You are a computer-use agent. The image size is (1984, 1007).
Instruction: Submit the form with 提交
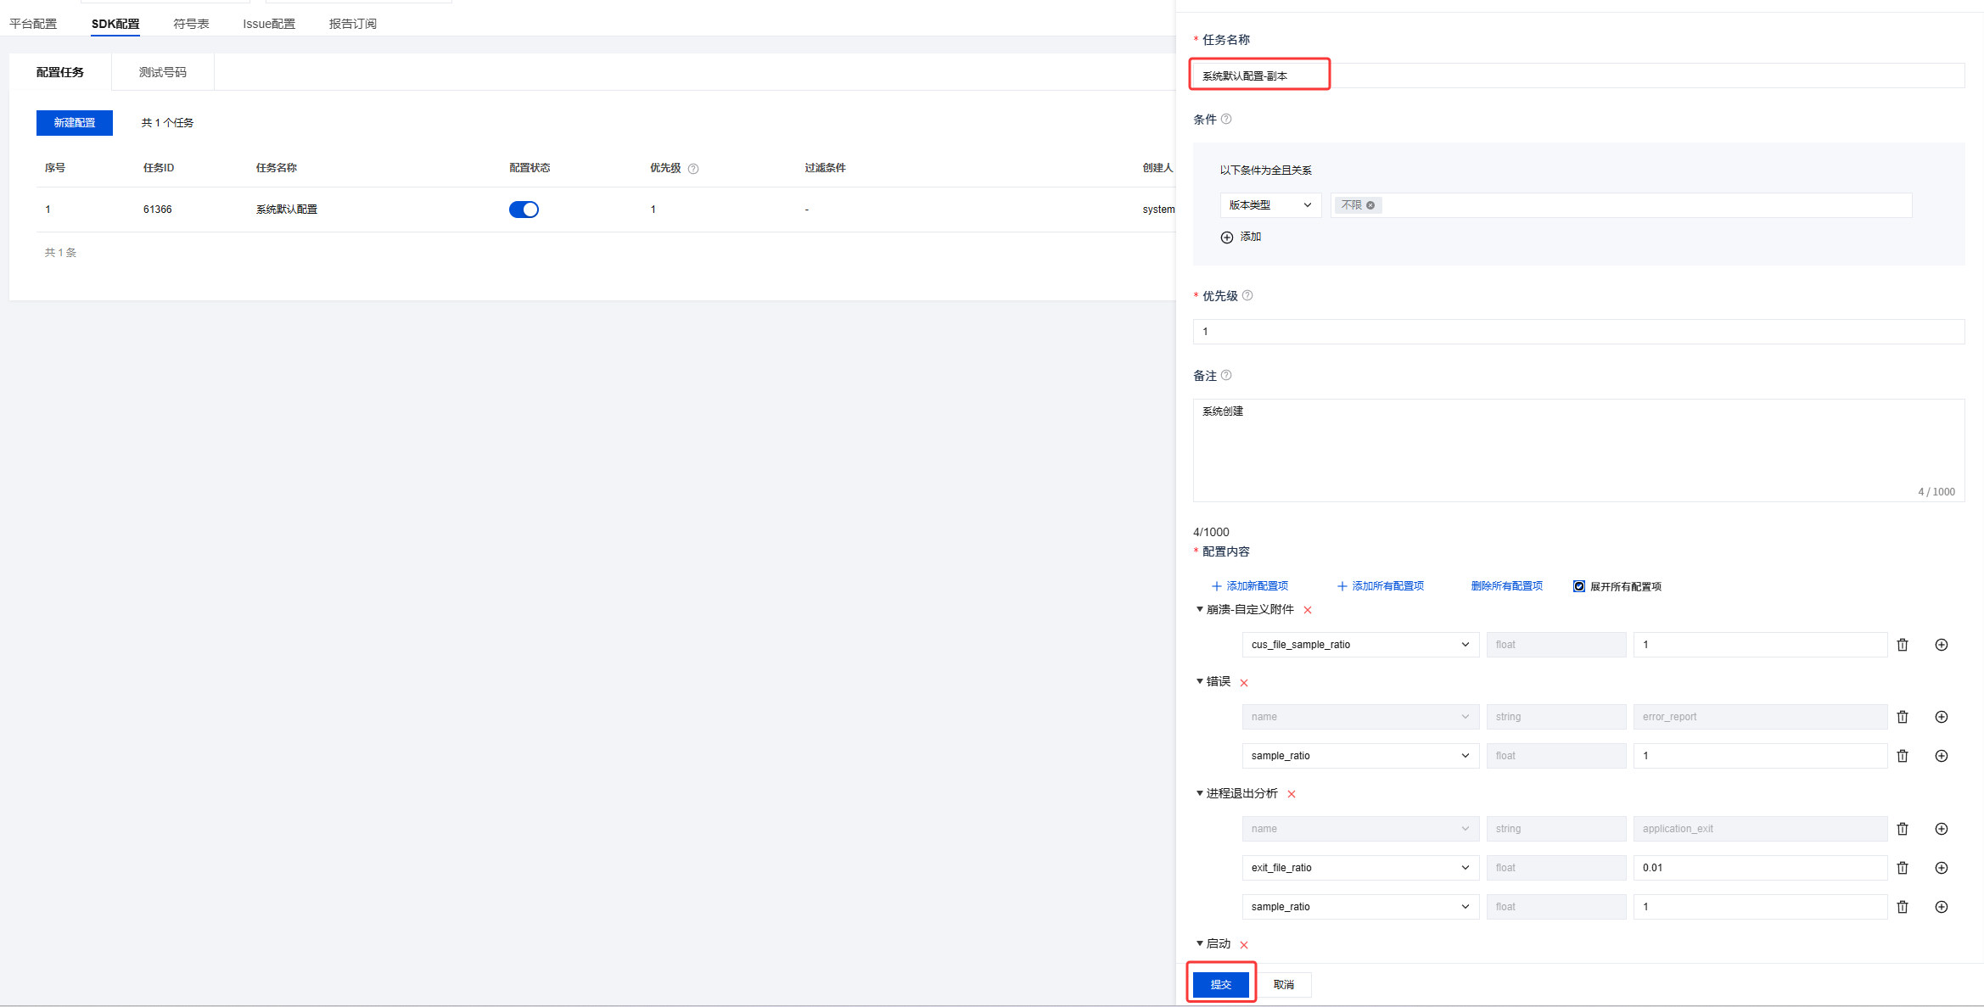point(1221,984)
